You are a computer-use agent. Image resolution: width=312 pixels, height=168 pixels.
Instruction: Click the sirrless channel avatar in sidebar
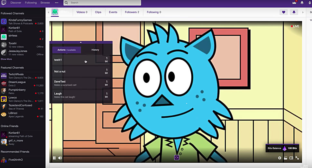pyautogui.click(x=4, y=37)
